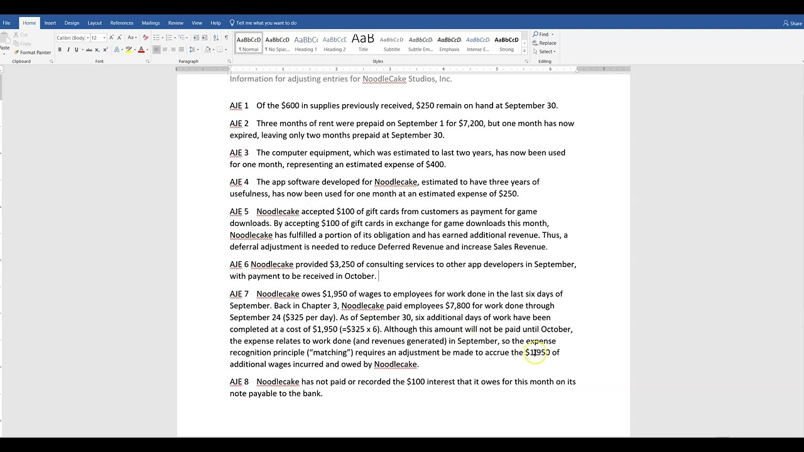Screen dimensions: 804x452
Task: Show paragraph marks and formatting symbols
Action: pos(227,38)
